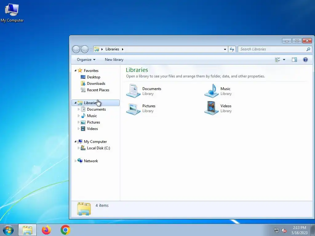The image size is (315, 236).
Task: Click the Documents library label
Action: [152, 89]
